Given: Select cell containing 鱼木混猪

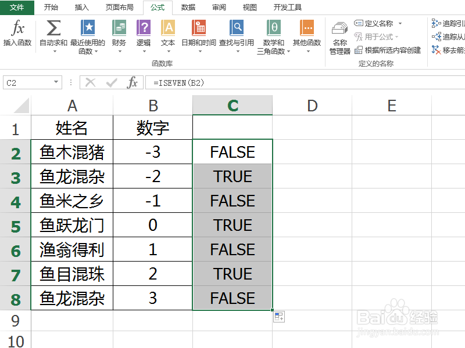Looking at the screenshot, I should [x=72, y=152].
